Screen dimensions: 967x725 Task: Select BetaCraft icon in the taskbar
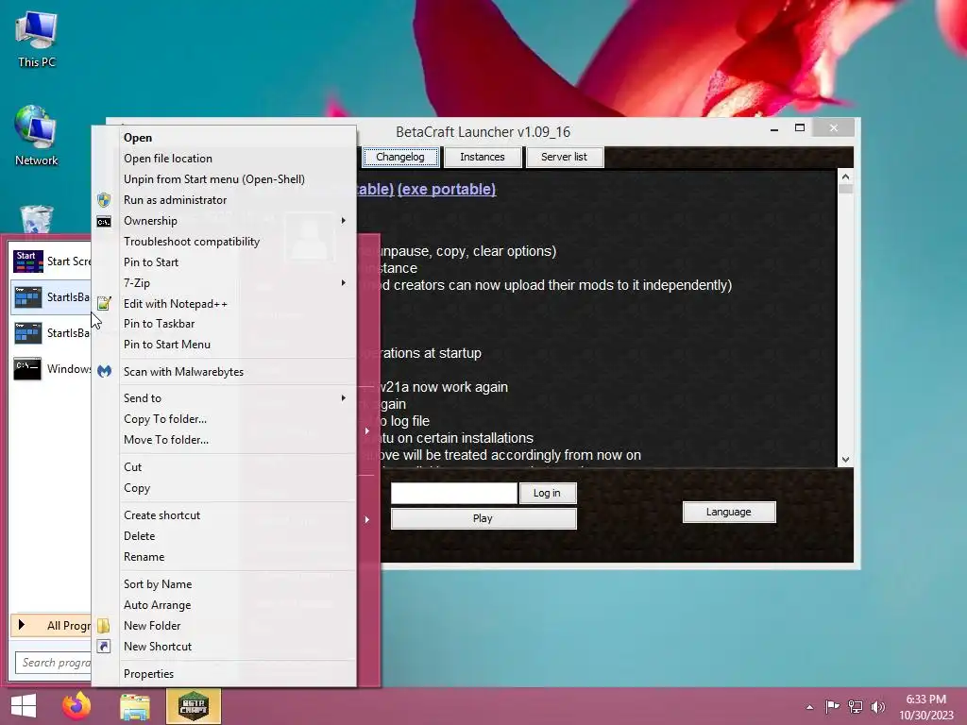tap(193, 706)
